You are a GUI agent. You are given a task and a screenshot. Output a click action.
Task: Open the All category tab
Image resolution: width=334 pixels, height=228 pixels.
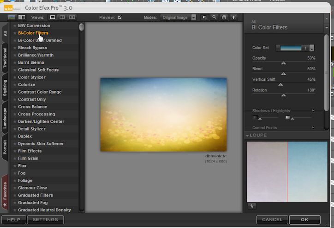point(5,33)
